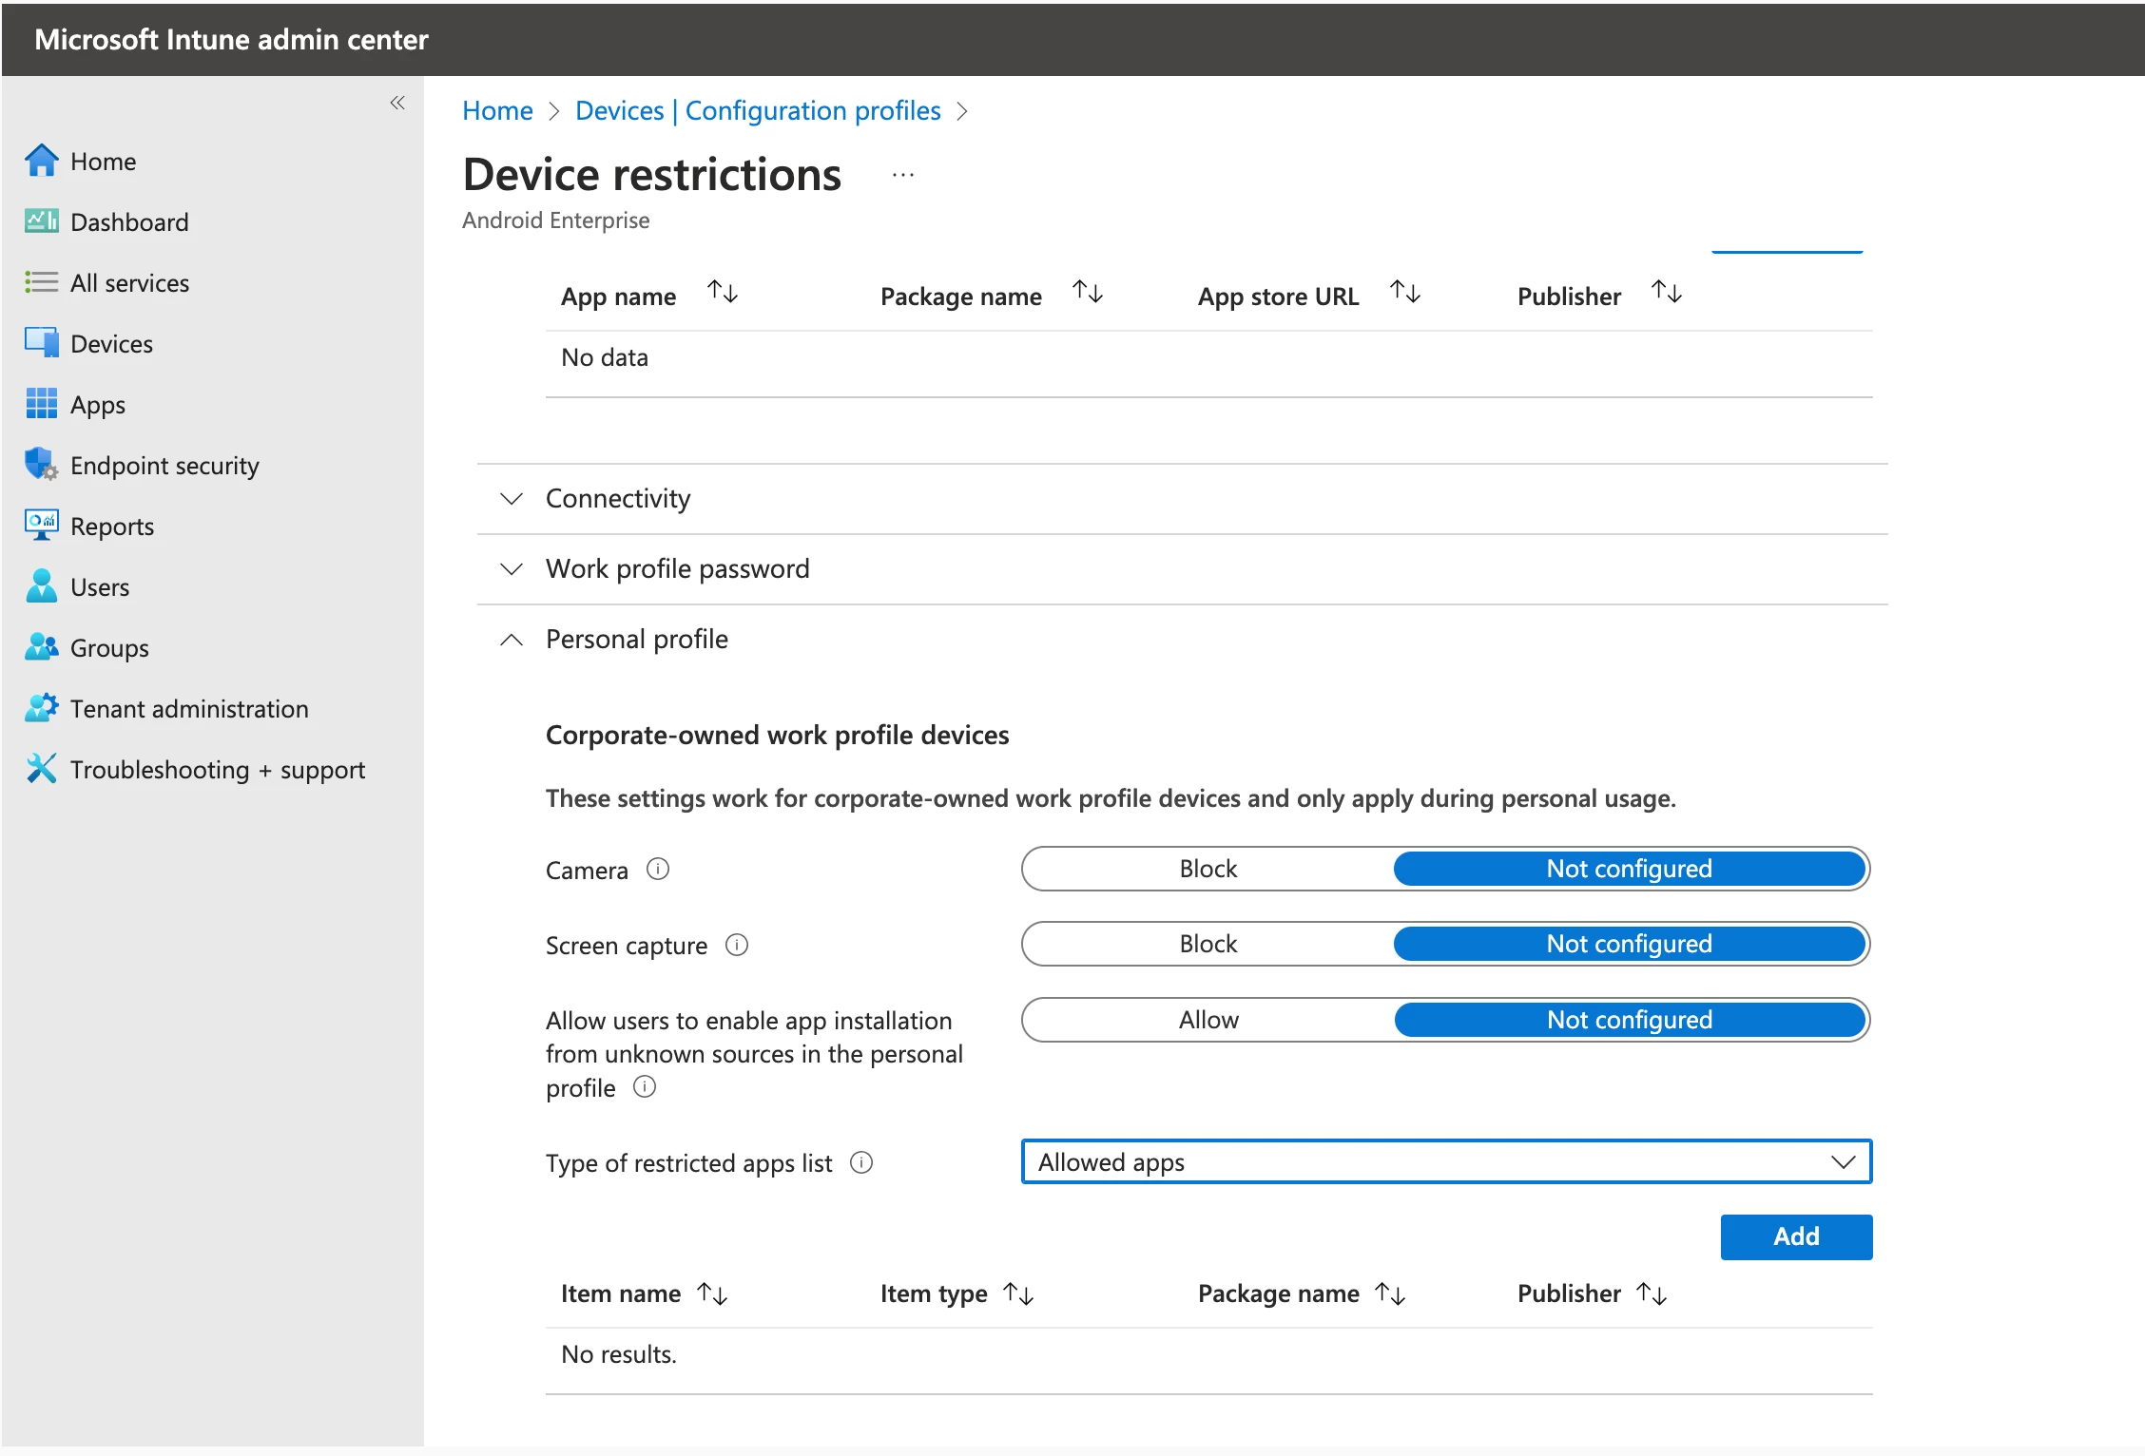Choose Allow for unknown sources installation
Image resolution: width=2145 pixels, height=1456 pixels.
pyautogui.click(x=1208, y=1020)
